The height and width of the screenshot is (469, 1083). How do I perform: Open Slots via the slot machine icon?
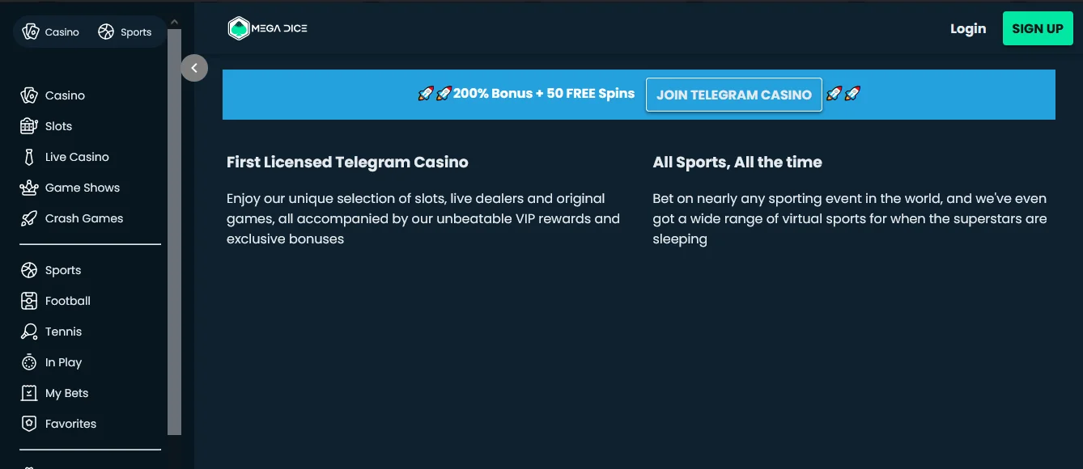point(29,126)
